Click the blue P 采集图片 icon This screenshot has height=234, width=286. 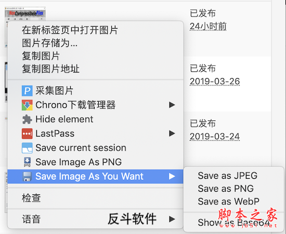click(27, 91)
